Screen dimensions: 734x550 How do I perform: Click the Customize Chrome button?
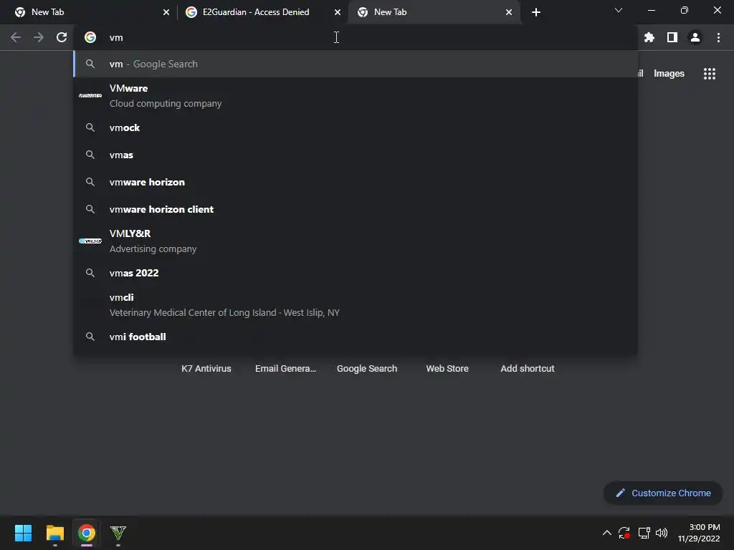[663, 493]
